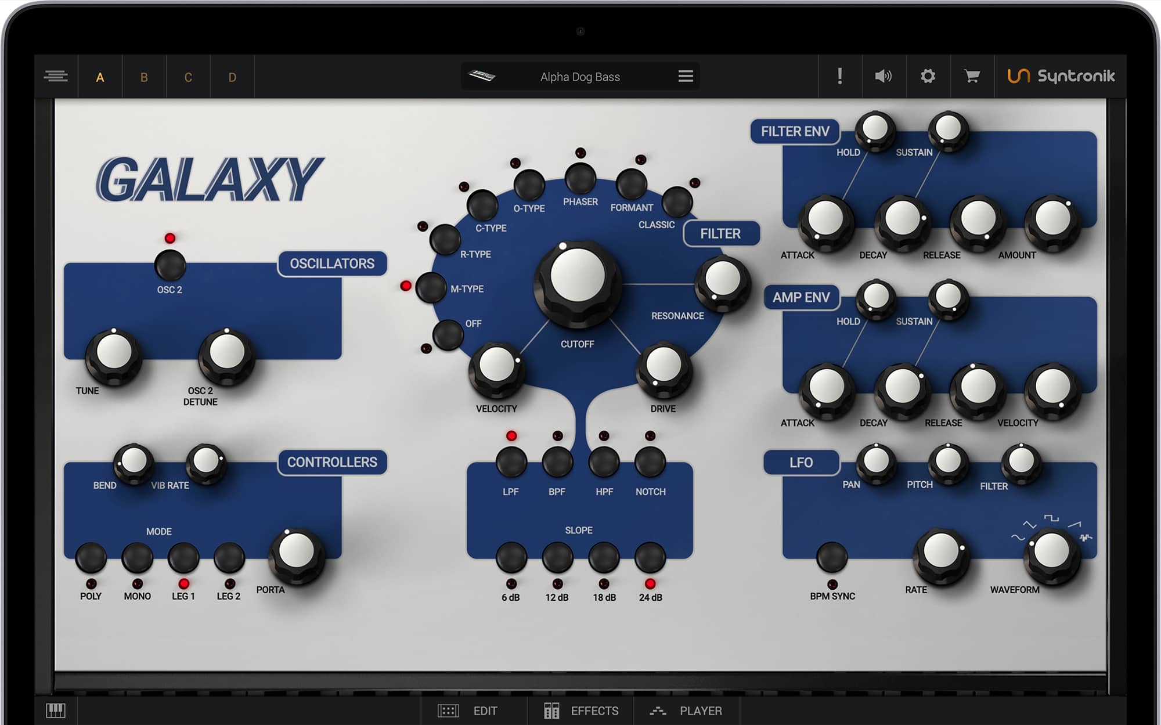This screenshot has width=1161, height=725.
Task: Set mode to POLY
Action: tap(91, 558)
